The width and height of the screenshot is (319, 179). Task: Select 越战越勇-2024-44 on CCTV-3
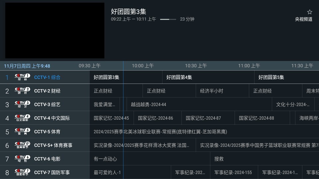point(199,104)
